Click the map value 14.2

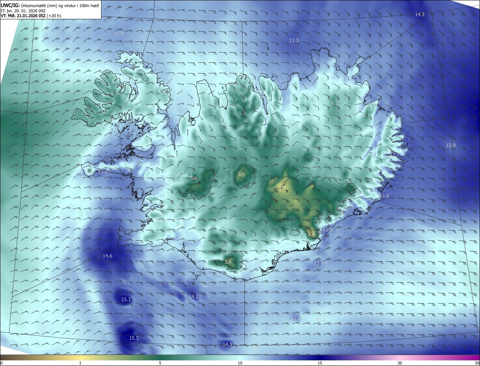click(x=193, y=296)
